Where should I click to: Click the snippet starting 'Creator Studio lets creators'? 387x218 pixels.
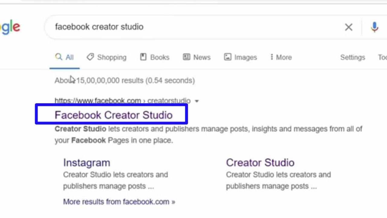[208, 134]
